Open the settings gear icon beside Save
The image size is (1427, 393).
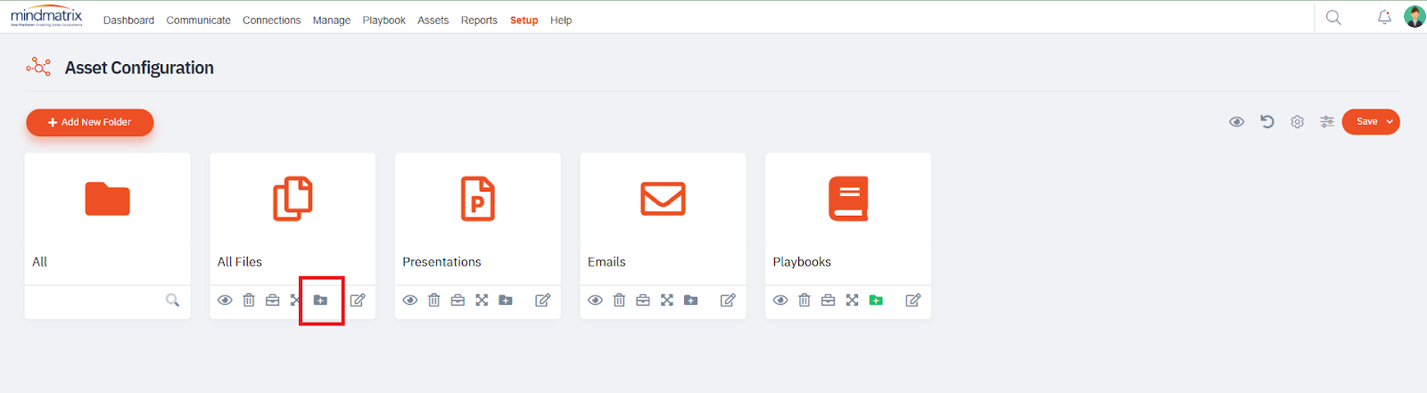click(1297, 122)
